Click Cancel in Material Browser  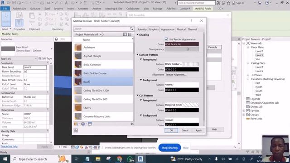click(x=185, y=130)
